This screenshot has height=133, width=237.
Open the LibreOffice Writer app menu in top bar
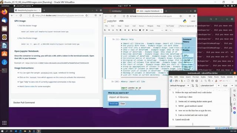point(23,6)
